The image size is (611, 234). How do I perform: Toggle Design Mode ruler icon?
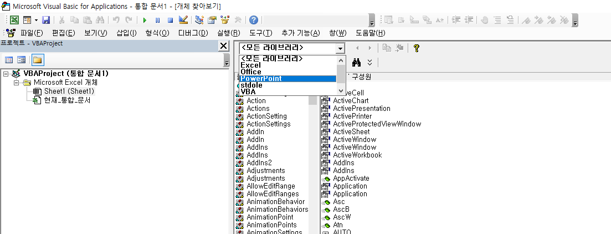pos(183,20)
